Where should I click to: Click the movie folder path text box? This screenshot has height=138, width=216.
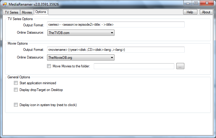(134, 66)
